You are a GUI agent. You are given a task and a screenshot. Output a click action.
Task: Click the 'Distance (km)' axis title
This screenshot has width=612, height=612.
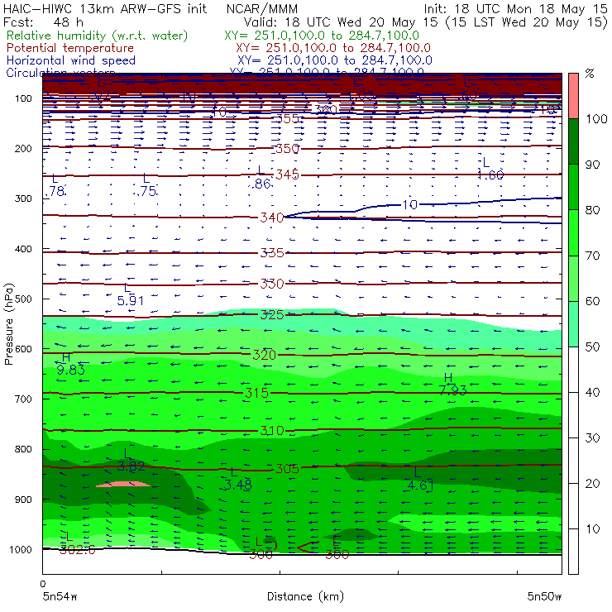(x=306, y=596)
